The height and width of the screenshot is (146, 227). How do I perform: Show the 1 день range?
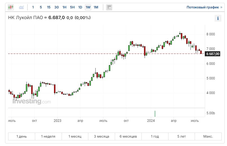22,136
